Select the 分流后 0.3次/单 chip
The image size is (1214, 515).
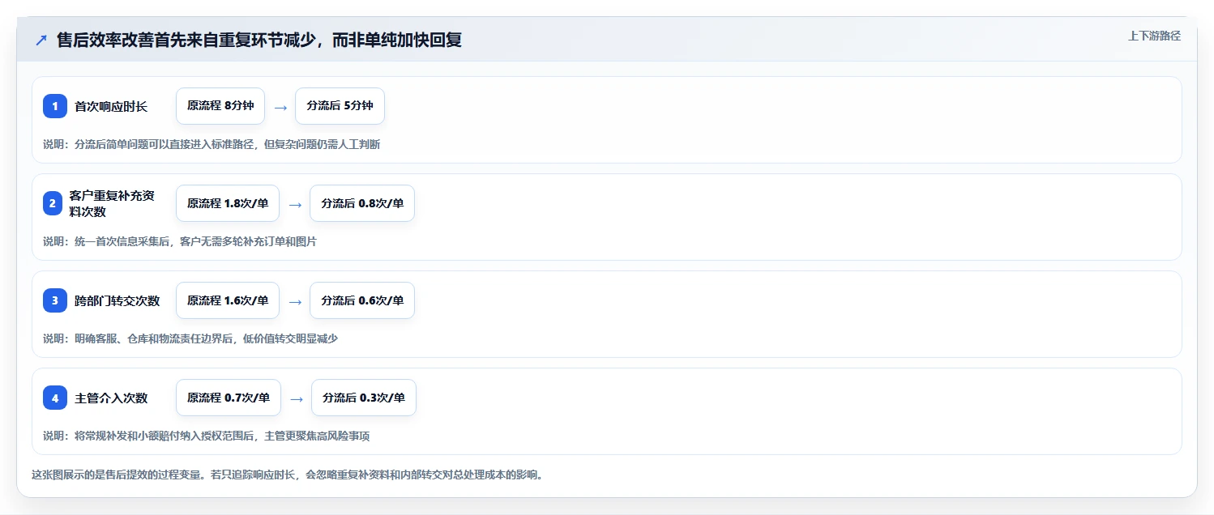(364, 398)
